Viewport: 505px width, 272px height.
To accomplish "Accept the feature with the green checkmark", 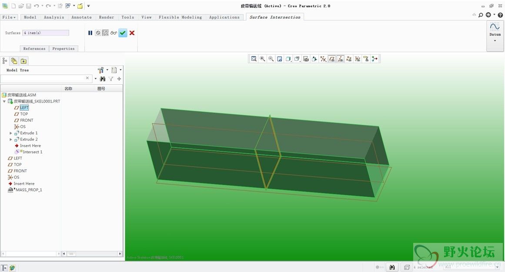I will point(123,33).
